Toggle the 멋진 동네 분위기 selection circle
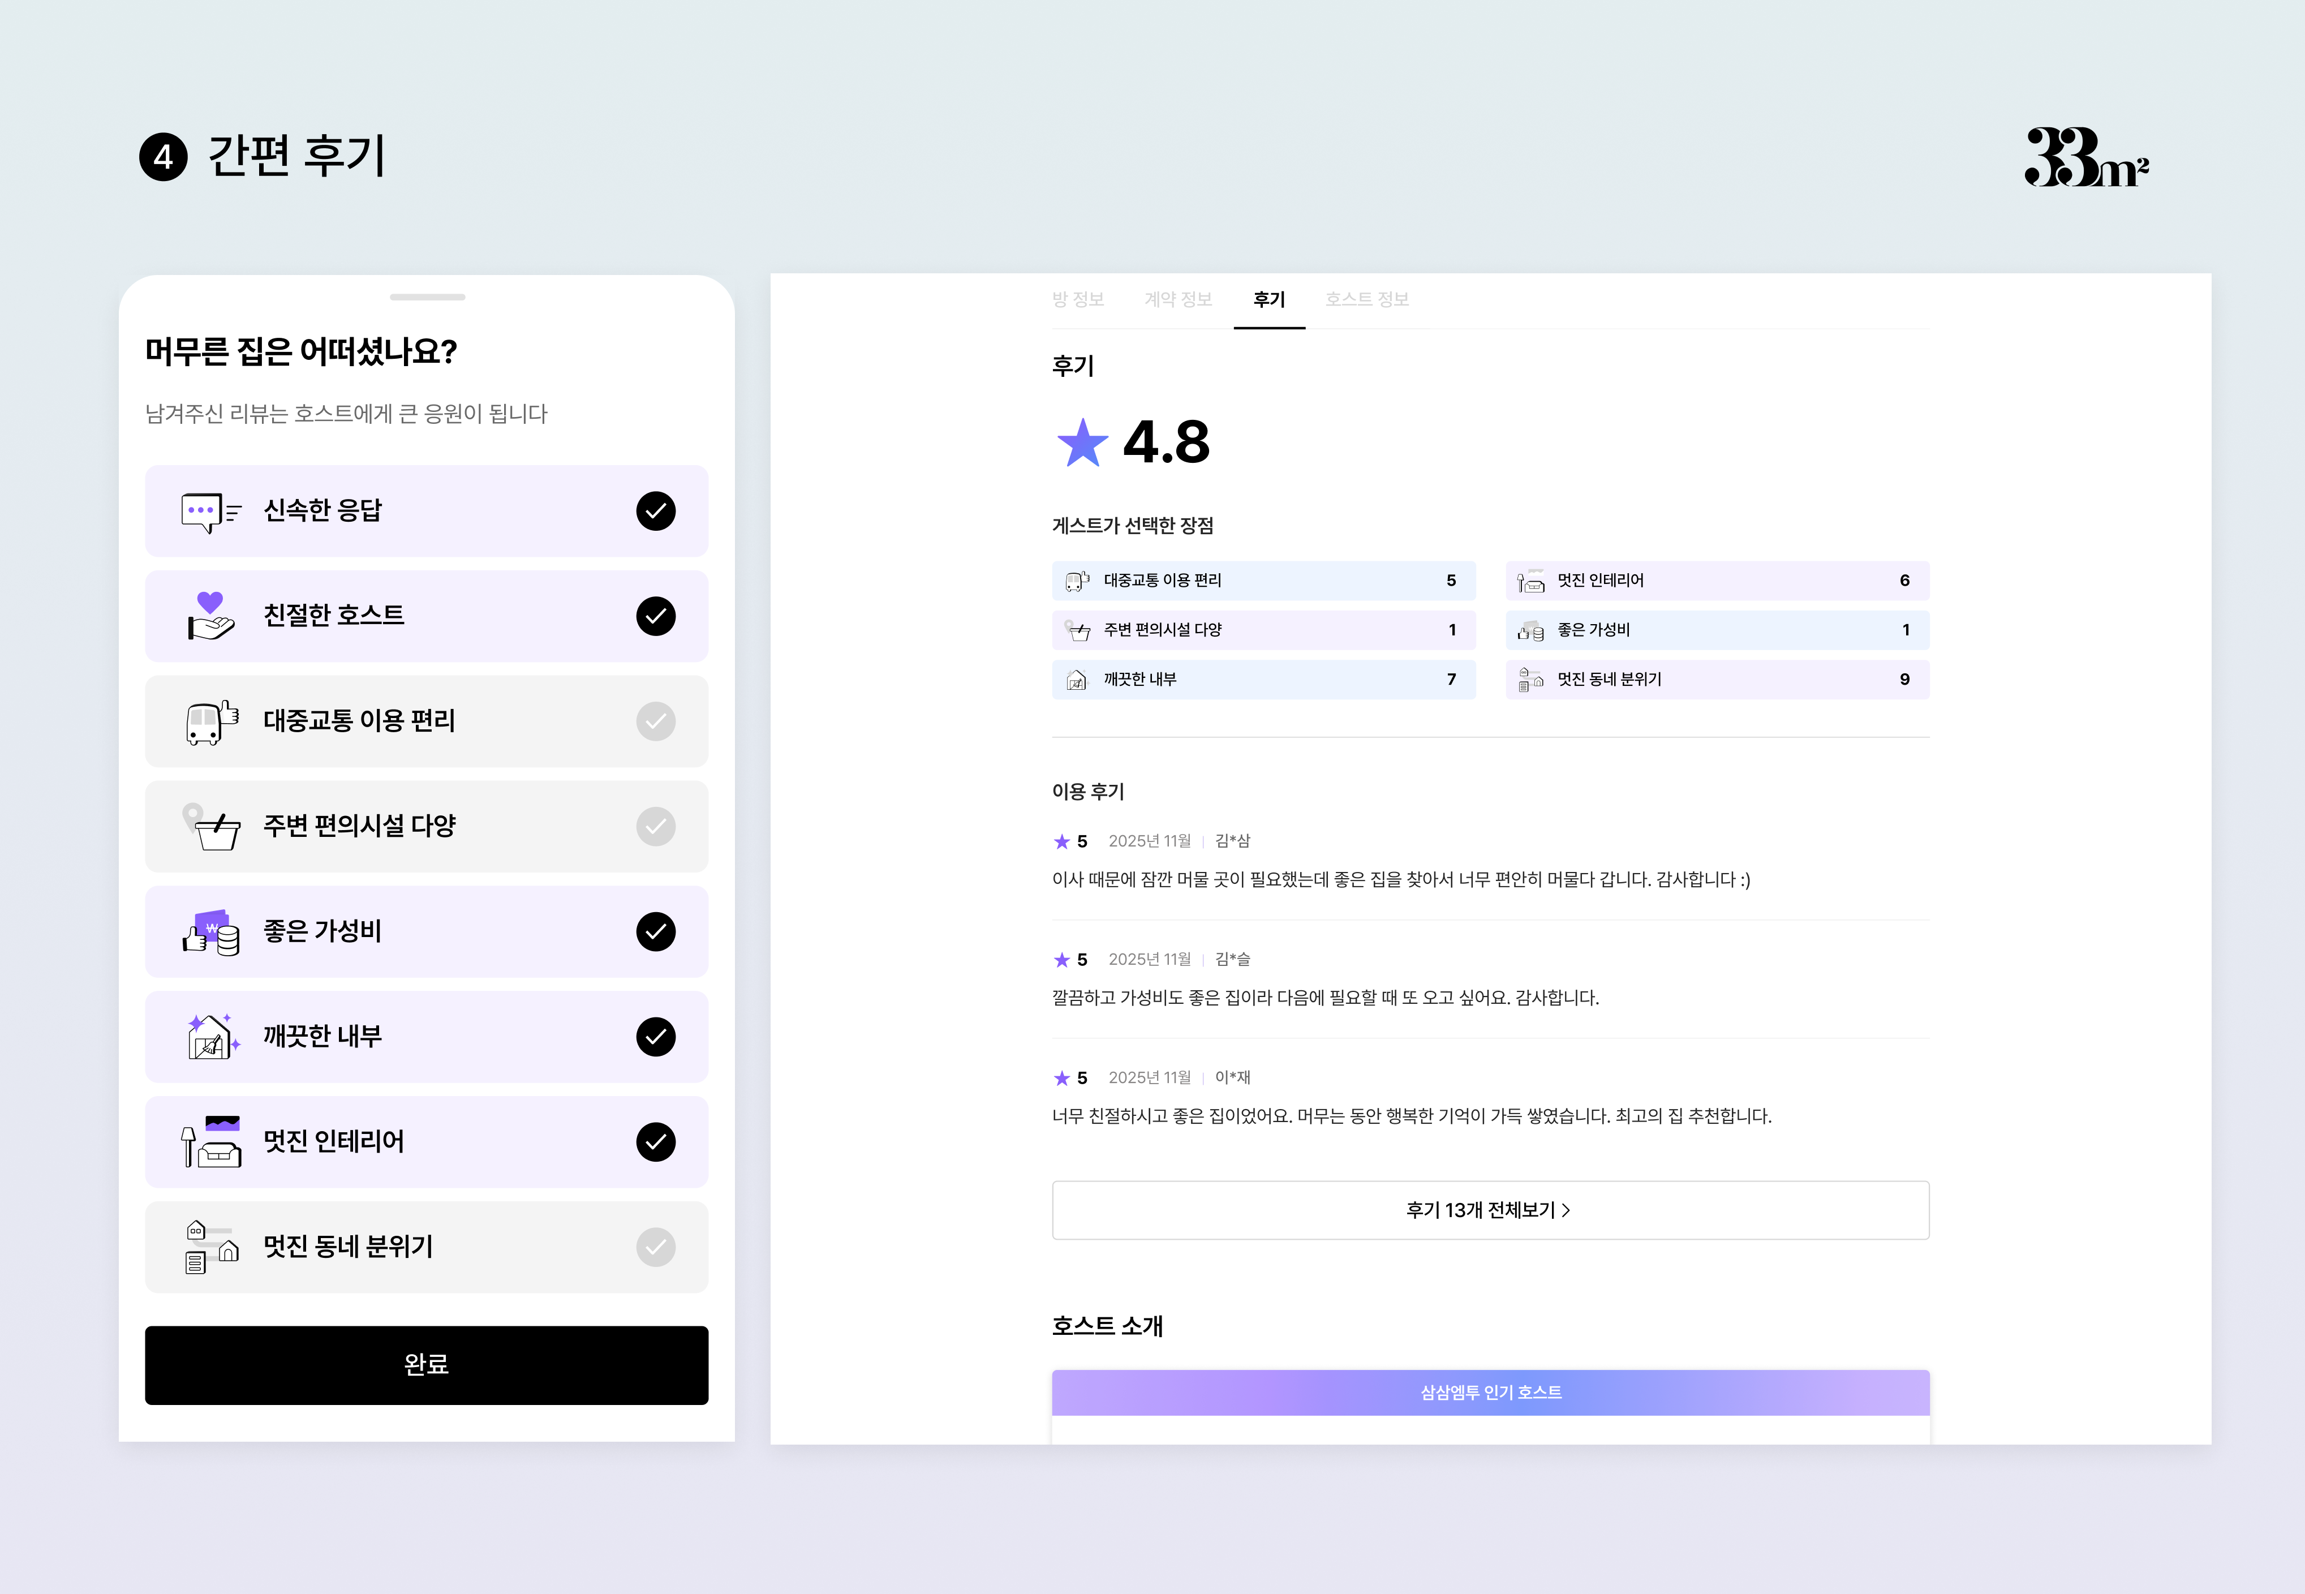The width and height of the screenshot is (2305, 1594). (655, 1247)
